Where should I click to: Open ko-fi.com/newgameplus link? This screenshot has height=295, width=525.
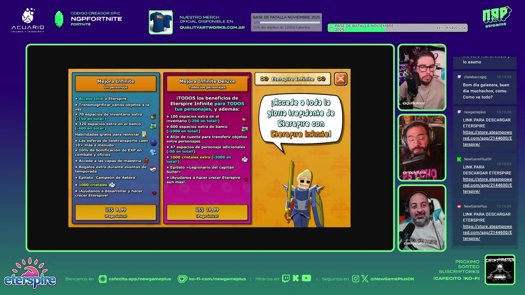tap(217, 279)
